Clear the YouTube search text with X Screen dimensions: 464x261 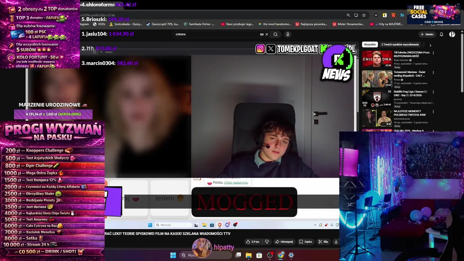click(267, 34)
